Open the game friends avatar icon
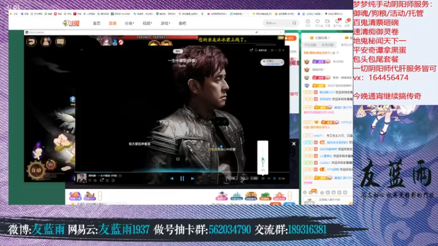The width and height of the screenshot is (438, 246). (46, 42)
